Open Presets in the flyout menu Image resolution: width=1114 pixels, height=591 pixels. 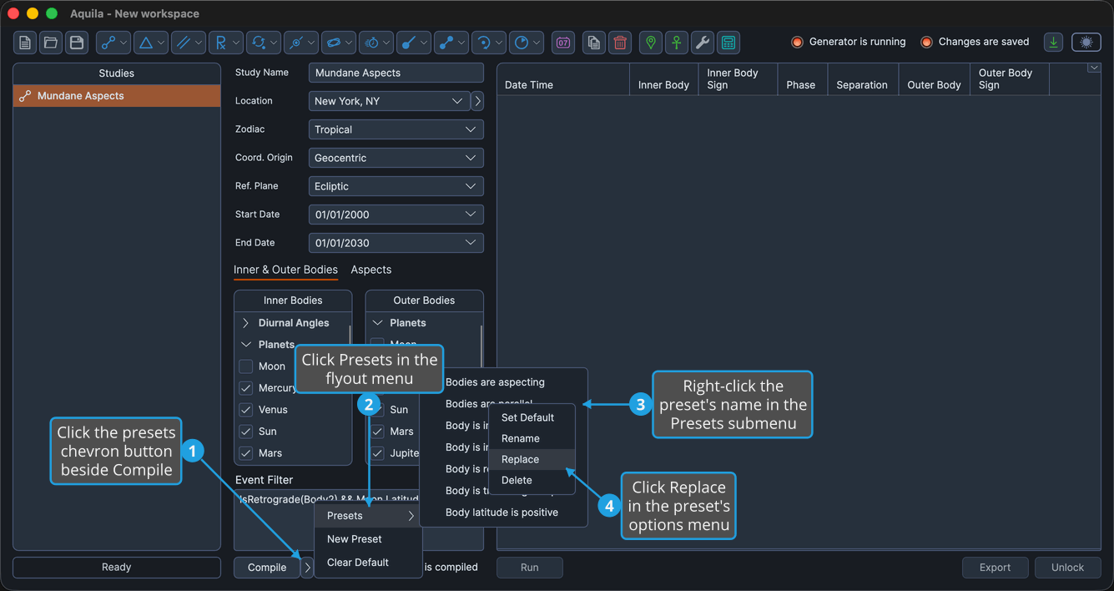[x=367, y=516]
